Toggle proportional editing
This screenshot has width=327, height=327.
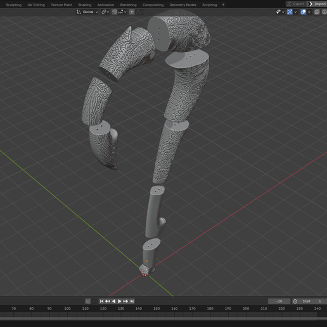132,12
